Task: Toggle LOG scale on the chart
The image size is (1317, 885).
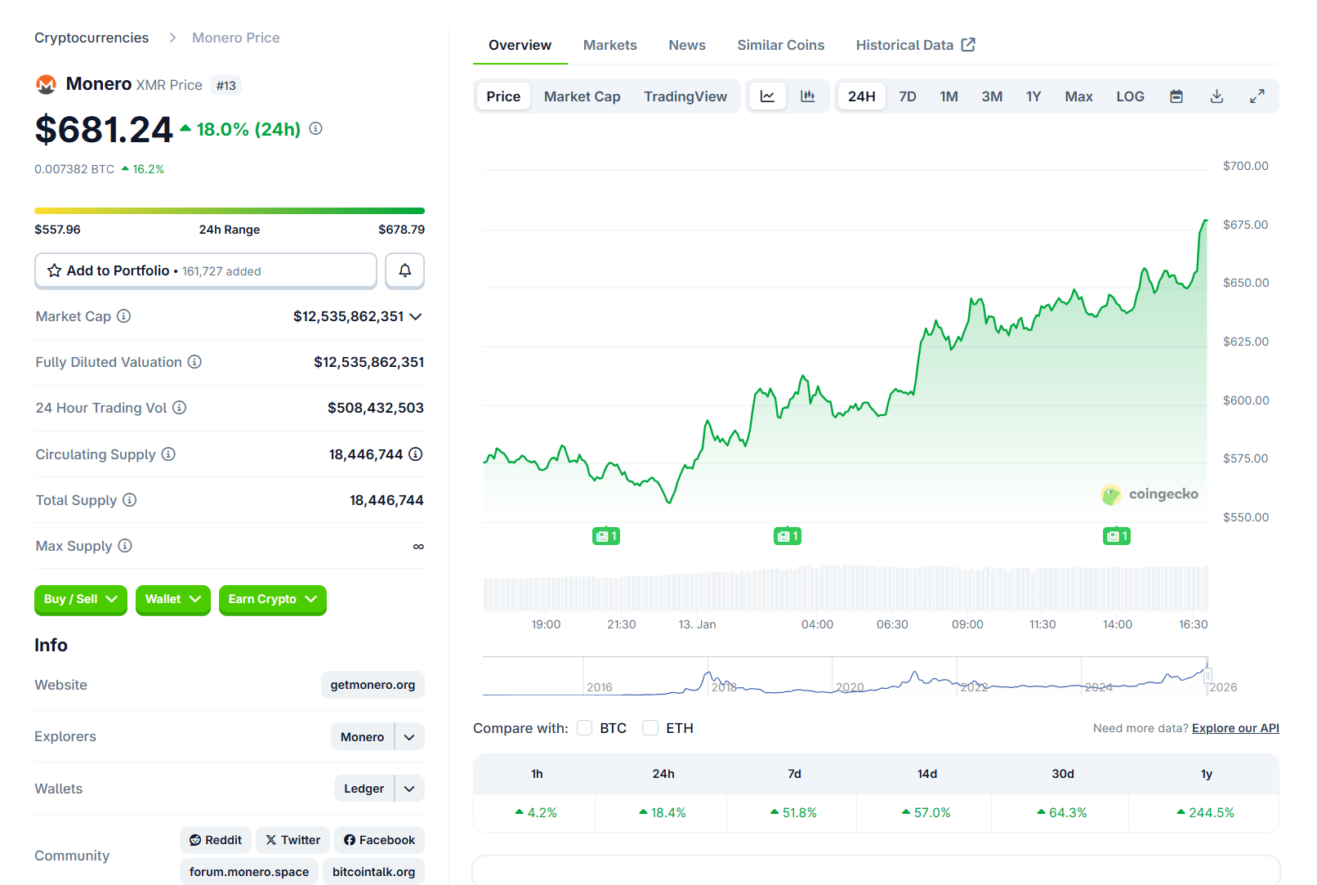Action: pos(1129,96)
